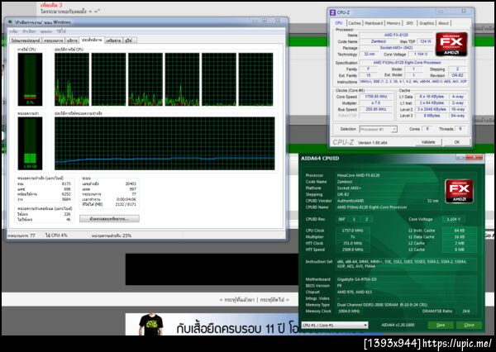Open the Processor #1 selection dropdown in CPU-Z

378,129
